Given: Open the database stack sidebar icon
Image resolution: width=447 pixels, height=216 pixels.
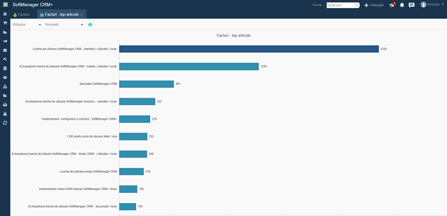Looking at the screenshot, I should [x=5, y=68].
